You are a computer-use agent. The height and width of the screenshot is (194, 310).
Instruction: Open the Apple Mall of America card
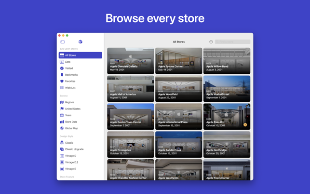click(x=131, y=89)
